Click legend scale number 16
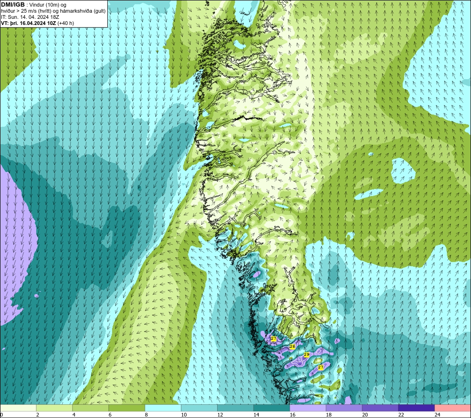Viewport: 471px width, 418px height. tap(292, 415)
